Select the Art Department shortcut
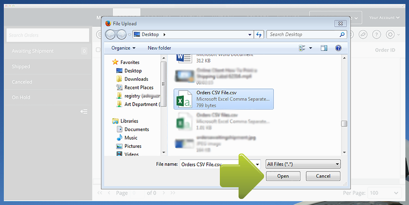Viewport: 409px width, 205px height. tap(138, 104)
